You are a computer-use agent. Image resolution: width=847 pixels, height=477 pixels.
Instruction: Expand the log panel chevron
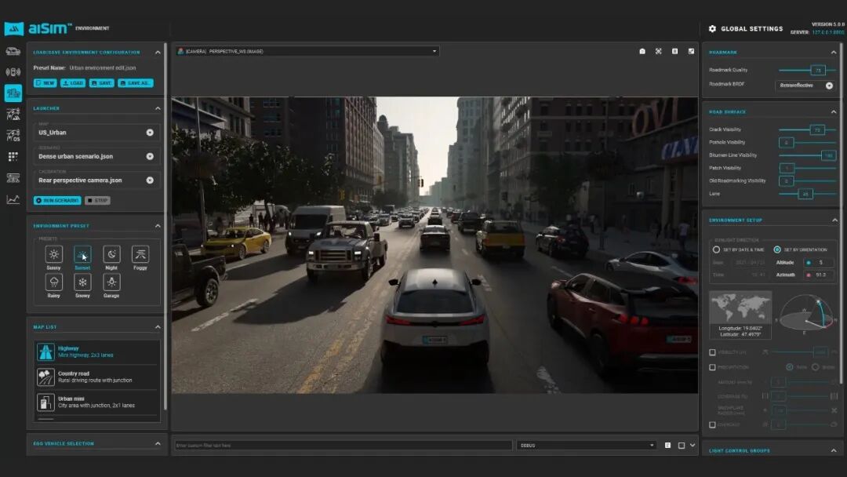(x=693, y=446)
